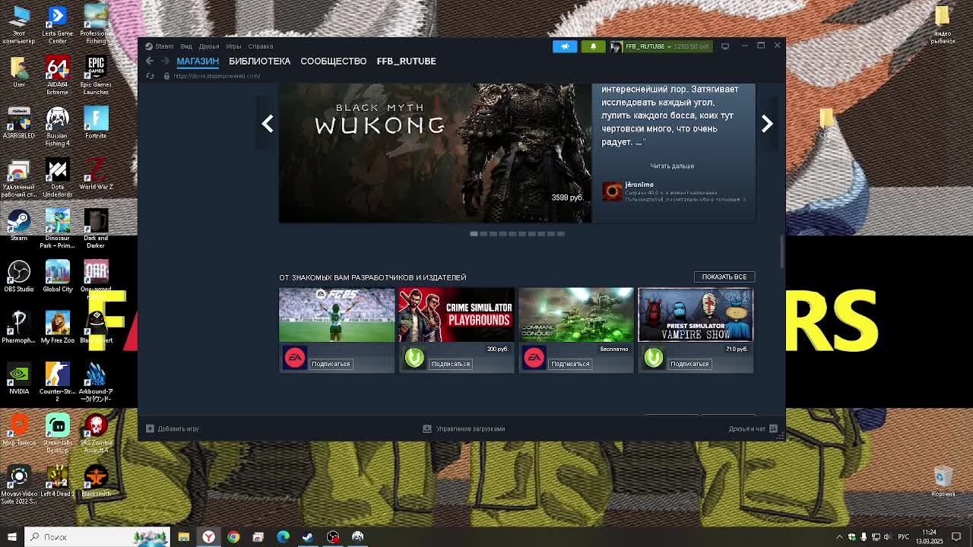Screen dimensions: 973x547
Task: Click the Windows search box Поиск
Action: click(x=97, y=537)
